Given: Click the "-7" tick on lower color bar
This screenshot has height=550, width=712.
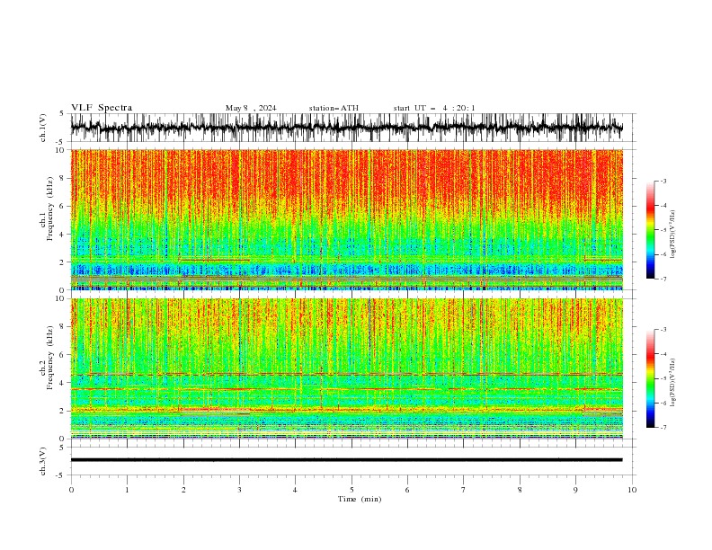Looking at the screenshot, I should tap(663, 428).
